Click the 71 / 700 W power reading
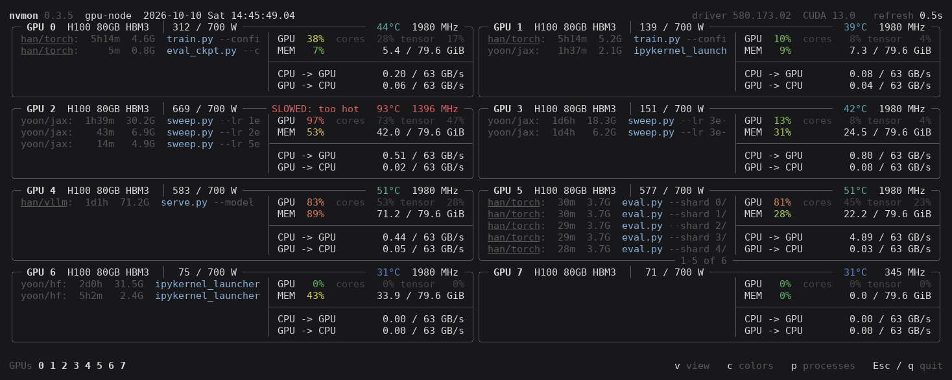952x380 pixels. tap(674, 272)
